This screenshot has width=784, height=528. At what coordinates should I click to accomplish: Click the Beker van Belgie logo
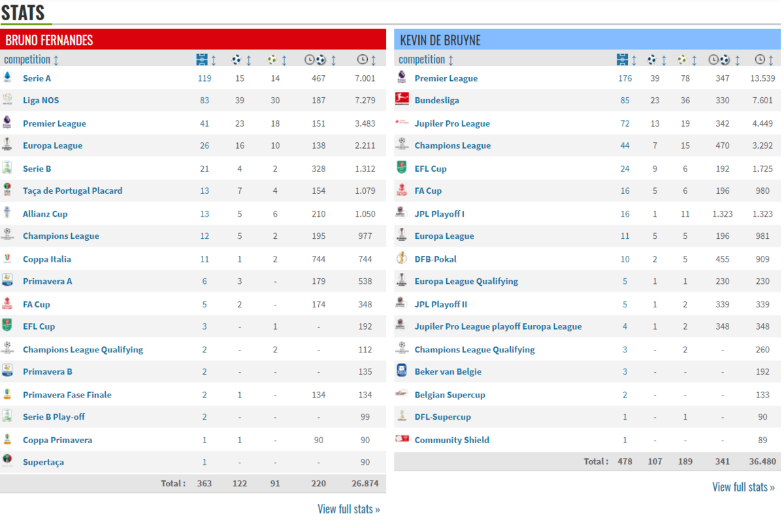pos(402,371)
